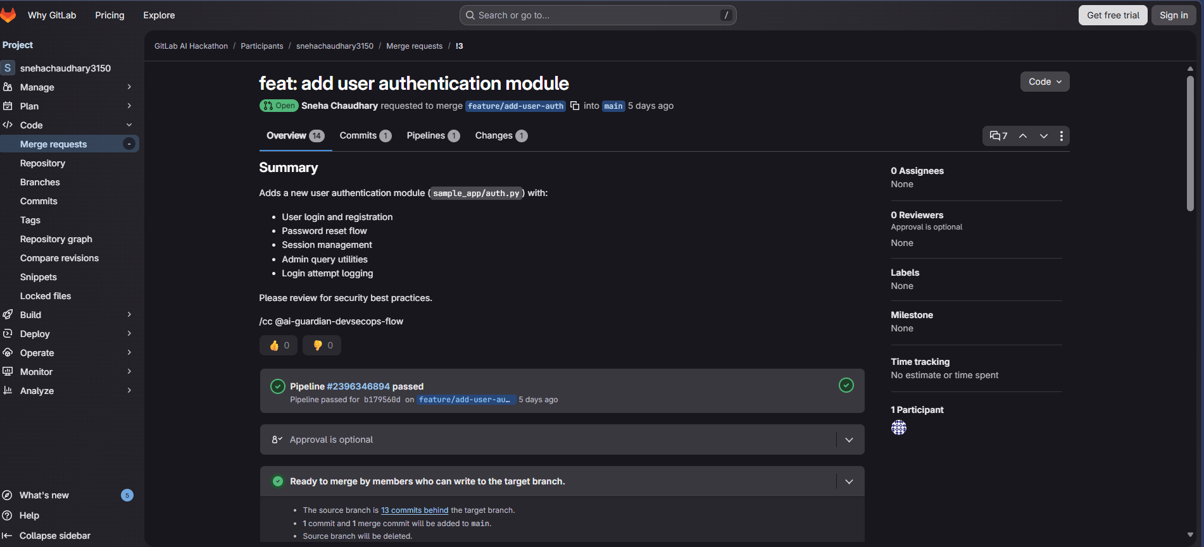Open the Pricing page
This screenshot has height=547, width=1204.
(110, 15)
